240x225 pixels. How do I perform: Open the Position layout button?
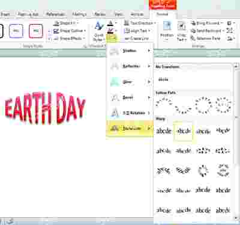click(167, 31)
